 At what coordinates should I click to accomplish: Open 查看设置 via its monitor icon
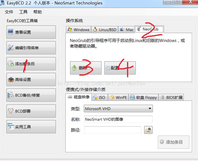pyautogui.click(x=10, y=32)
